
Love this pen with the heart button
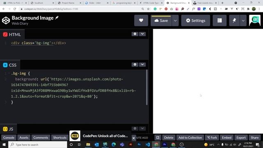tap(141, 21)
